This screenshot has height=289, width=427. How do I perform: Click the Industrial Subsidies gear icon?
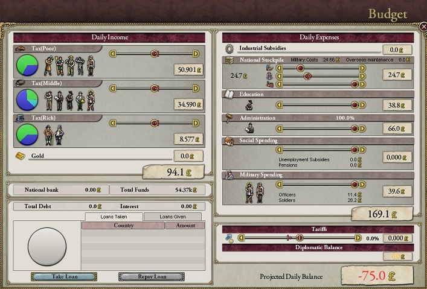[230, 49]
